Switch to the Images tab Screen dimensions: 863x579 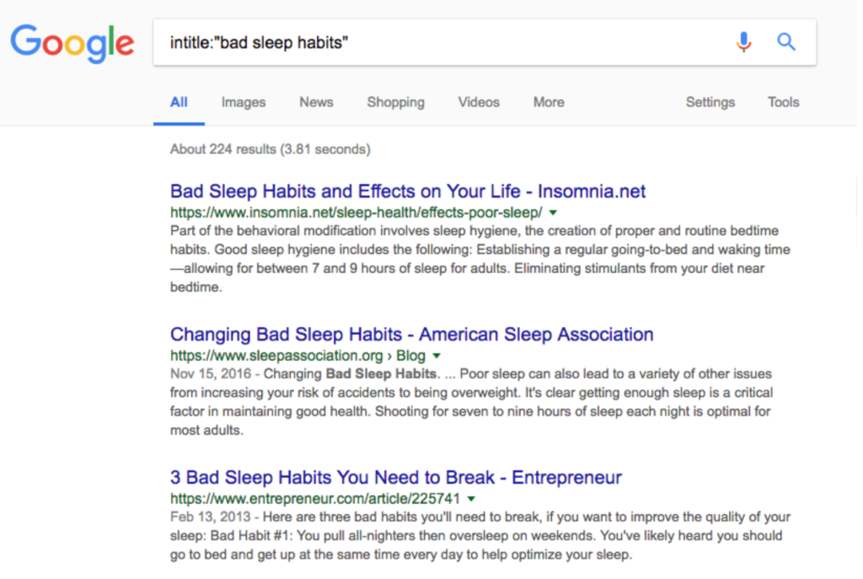coord(244,102)
